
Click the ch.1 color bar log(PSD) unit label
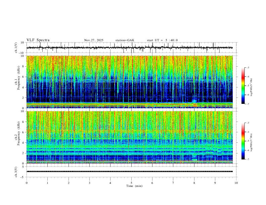tap(251, 87)
